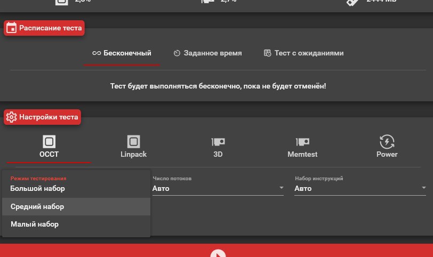Open the Число потоков dropdown
433x257 pixels.
click(x=218, y=189)
